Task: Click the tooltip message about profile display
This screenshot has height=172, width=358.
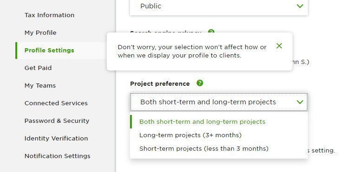Action: (x=192, y=51)
